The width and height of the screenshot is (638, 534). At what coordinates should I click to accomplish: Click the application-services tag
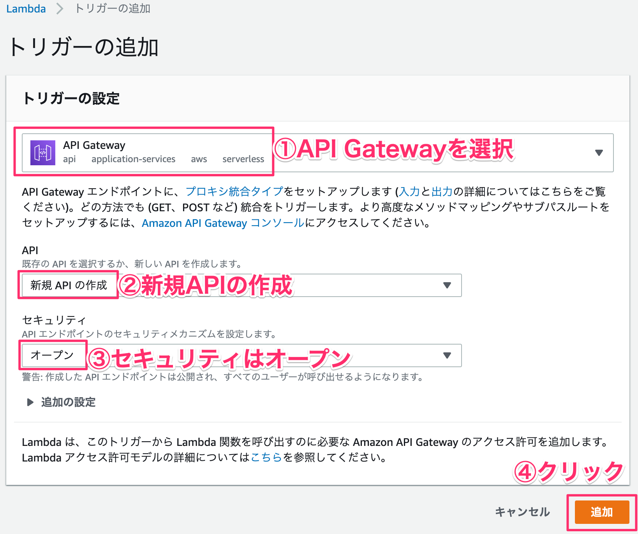(133, 159)
